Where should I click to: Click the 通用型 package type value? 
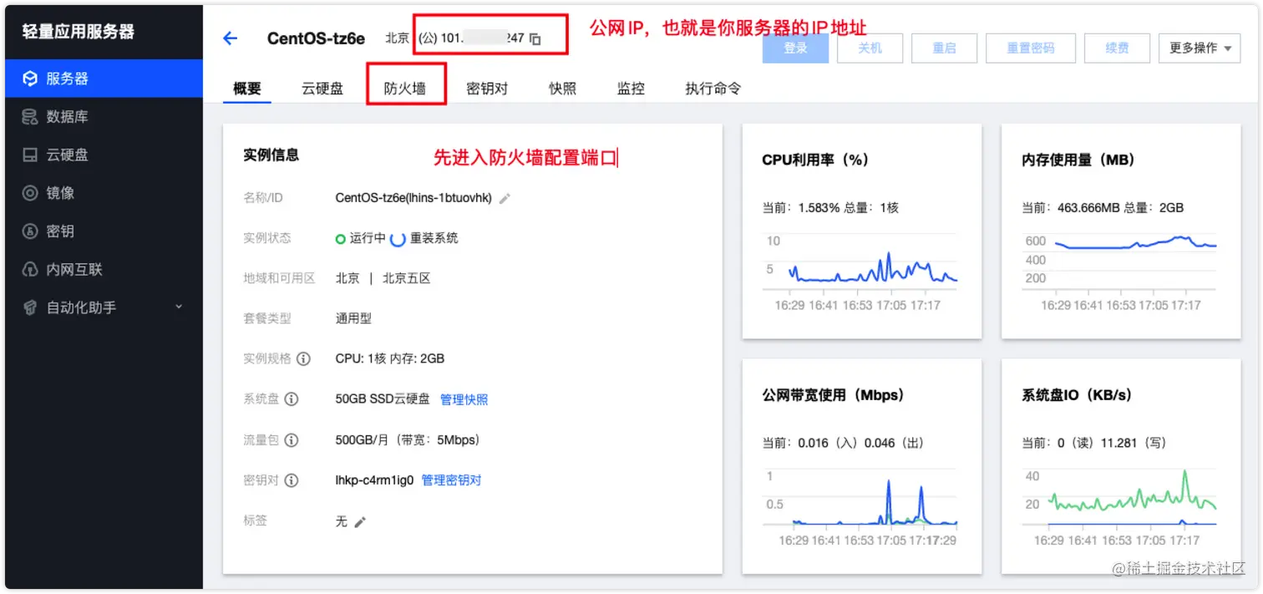click(353, 318)
